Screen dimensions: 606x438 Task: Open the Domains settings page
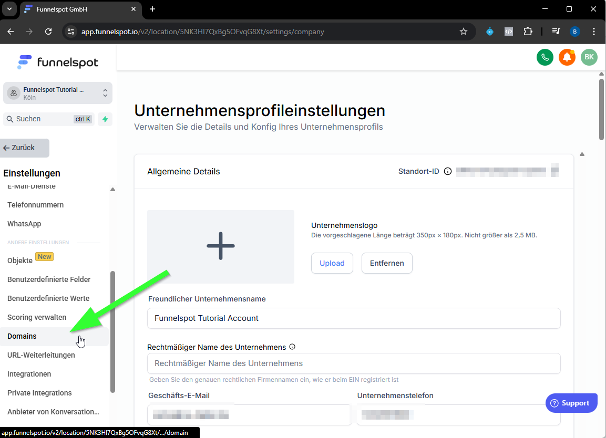[54, 336]
